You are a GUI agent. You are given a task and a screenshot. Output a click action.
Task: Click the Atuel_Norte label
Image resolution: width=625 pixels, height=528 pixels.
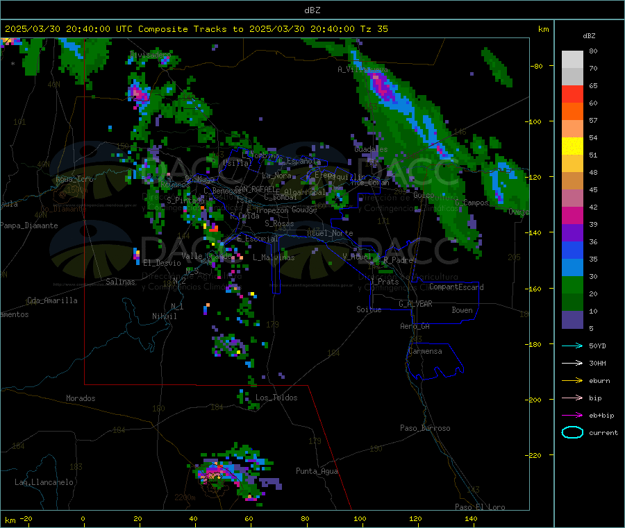click(330, 233)
